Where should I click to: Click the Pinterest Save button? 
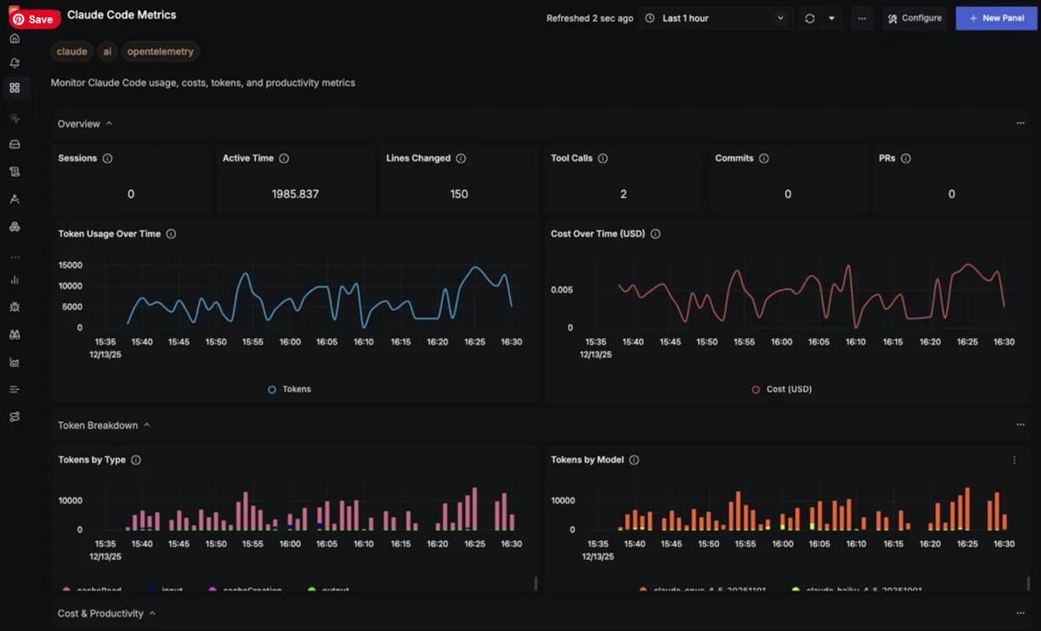32,19
